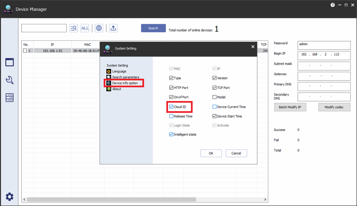Select Search parameters in settings list

[x=125, y=77]
